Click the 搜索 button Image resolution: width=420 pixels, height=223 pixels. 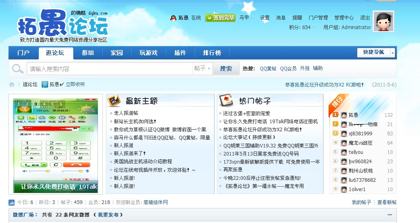[x=226, y=69]
